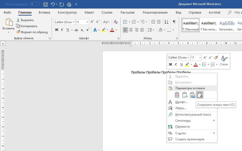Decrease font size in the ribbon

98,22
